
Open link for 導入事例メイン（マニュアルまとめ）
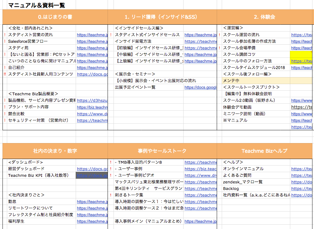[x=200, y=222]
